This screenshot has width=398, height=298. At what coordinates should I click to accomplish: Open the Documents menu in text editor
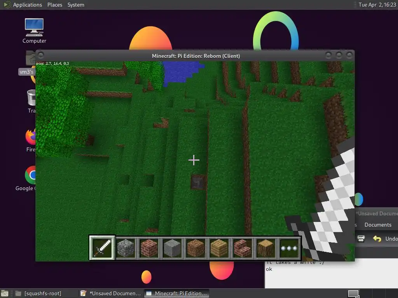(378, 225)
